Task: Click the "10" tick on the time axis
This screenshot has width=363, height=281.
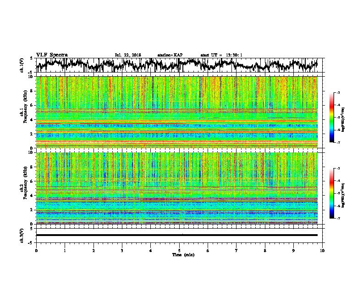Action: tap(322, 251)
